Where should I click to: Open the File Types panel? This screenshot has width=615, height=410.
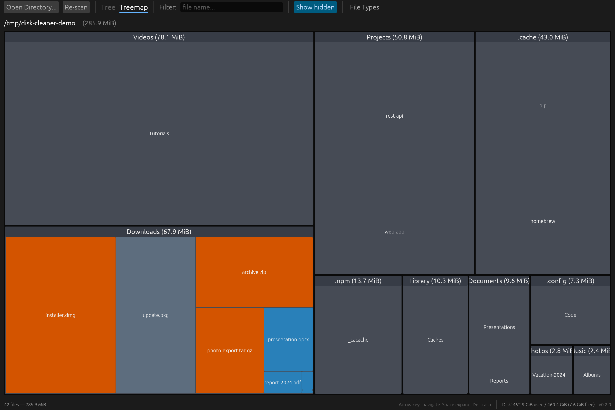[x=364, y=7]
